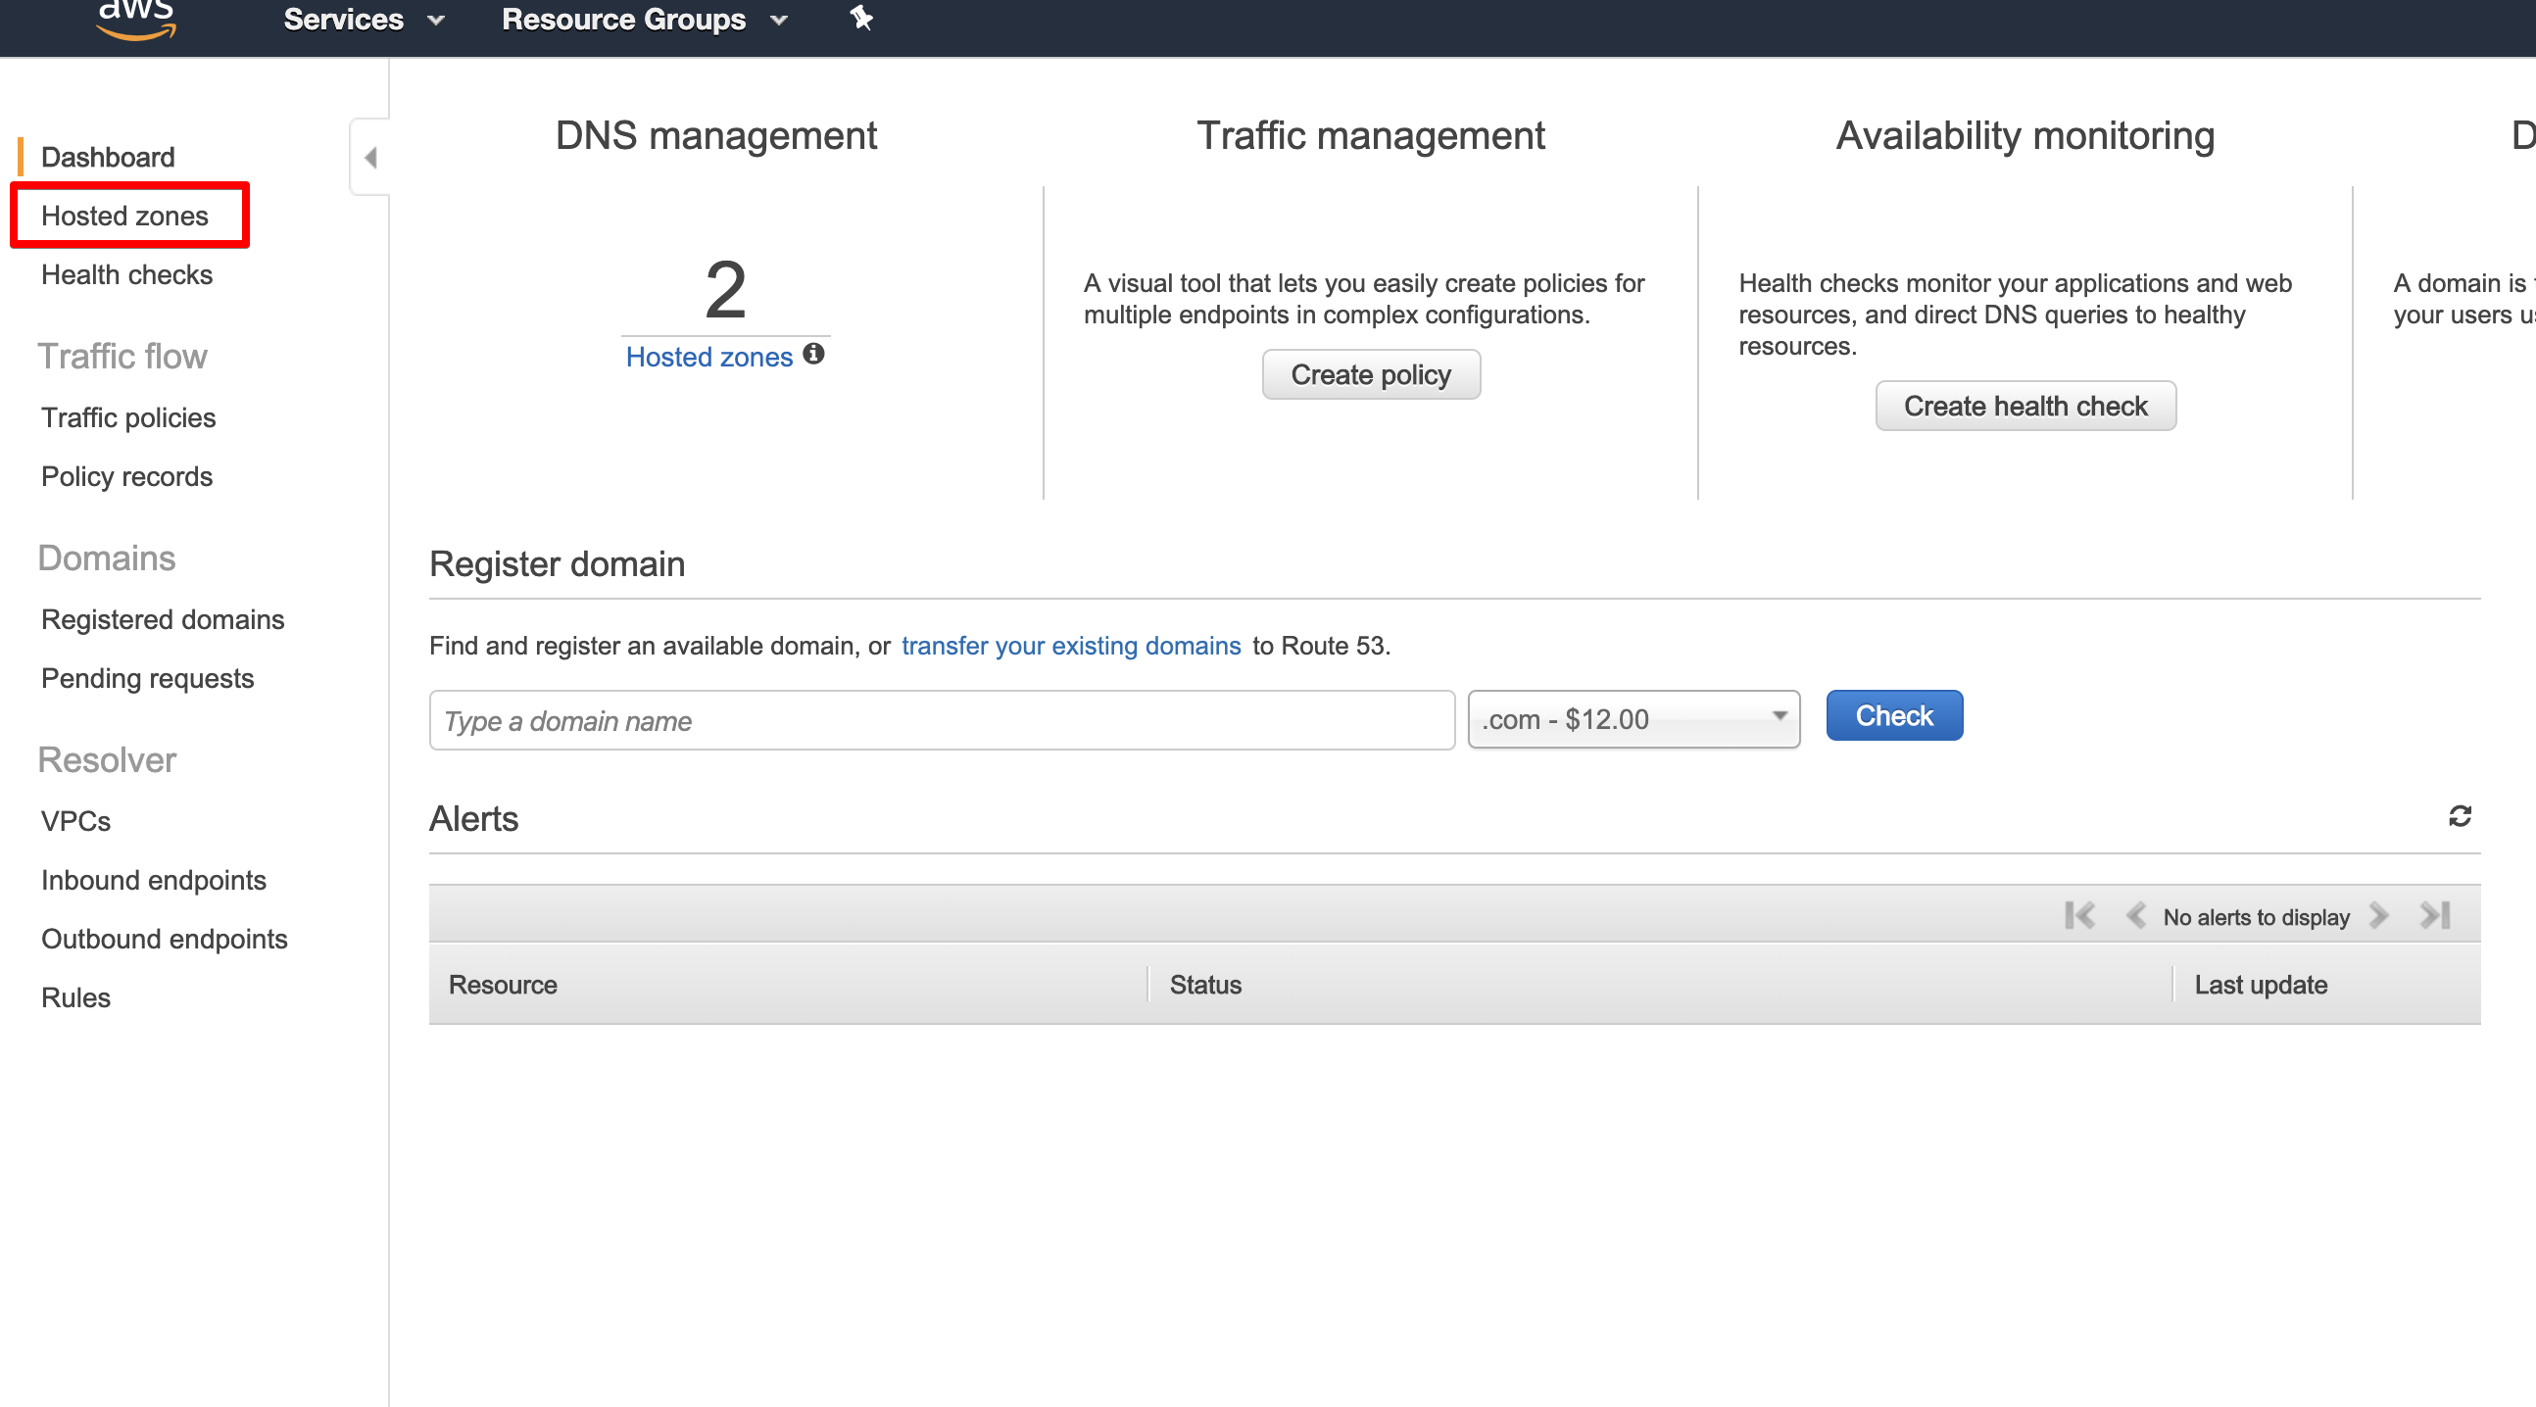Open Traffic policies in sidebar

pyautogui.click(x=128, y=417)
